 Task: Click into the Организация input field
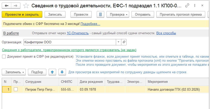click(x=70, y=42)
